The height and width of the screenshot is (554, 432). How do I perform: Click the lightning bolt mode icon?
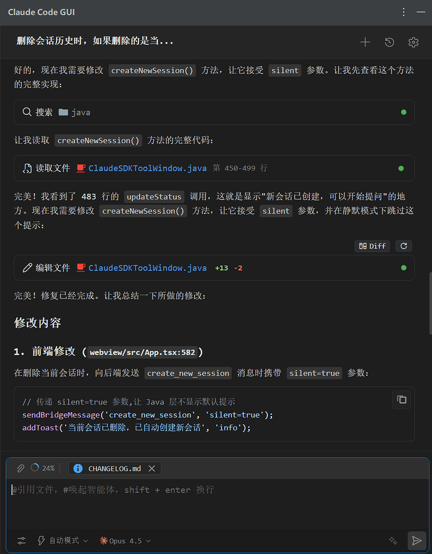click(41, 540)
